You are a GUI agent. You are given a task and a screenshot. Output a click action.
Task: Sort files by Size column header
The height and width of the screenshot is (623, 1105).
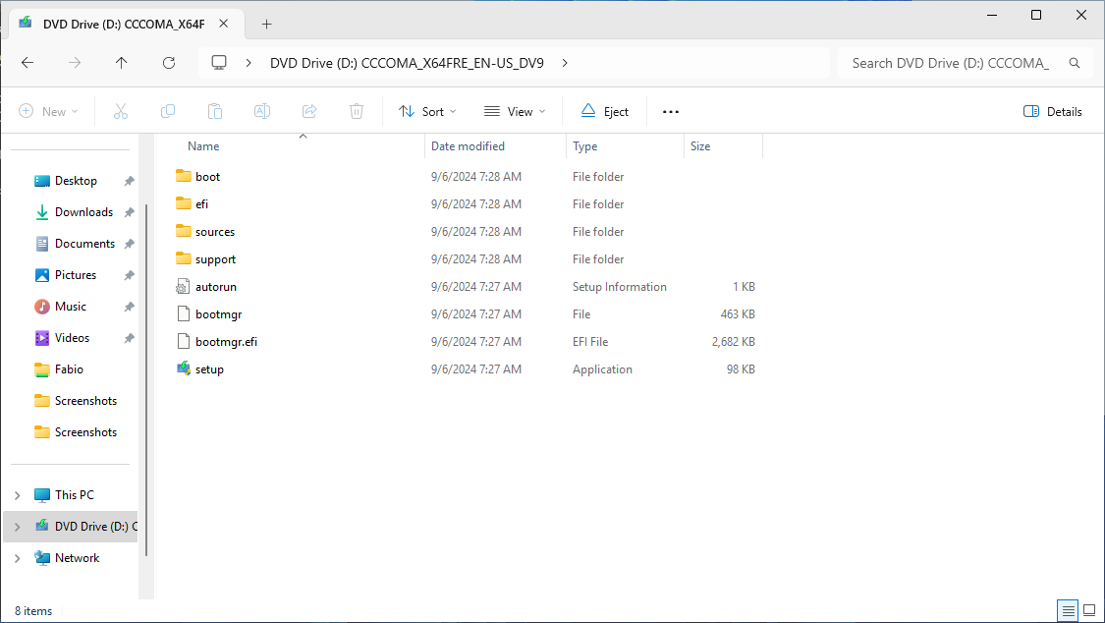click(700, 146)
